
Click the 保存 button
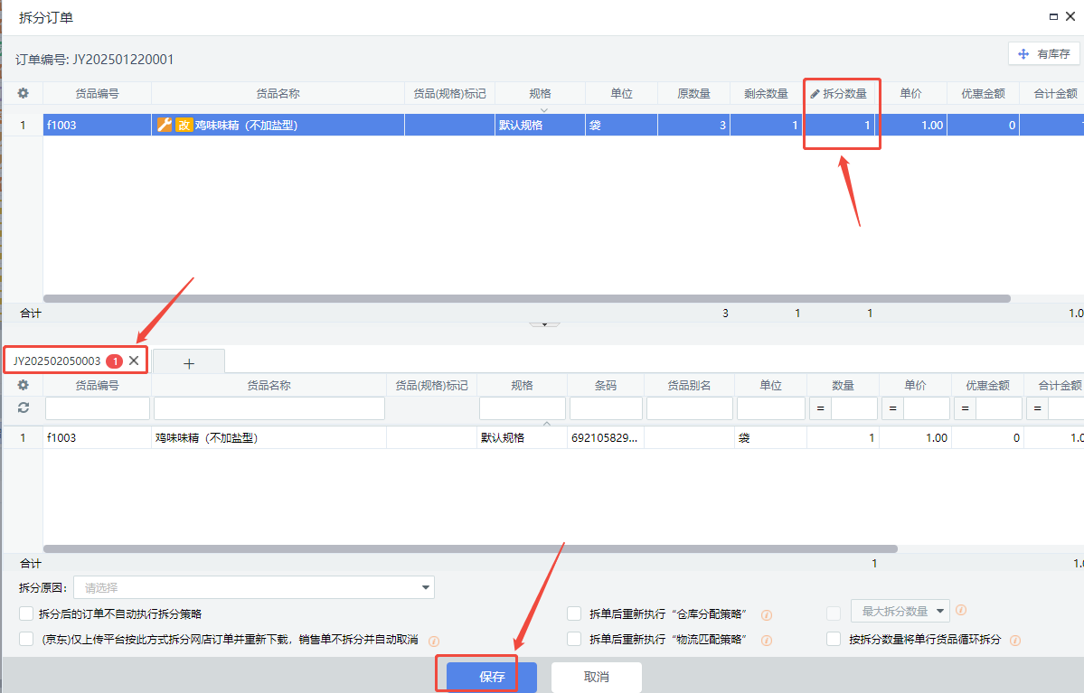point(492,677)
